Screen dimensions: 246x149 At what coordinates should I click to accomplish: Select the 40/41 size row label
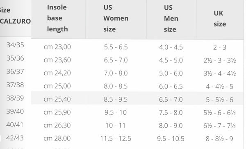click(15, 125)
